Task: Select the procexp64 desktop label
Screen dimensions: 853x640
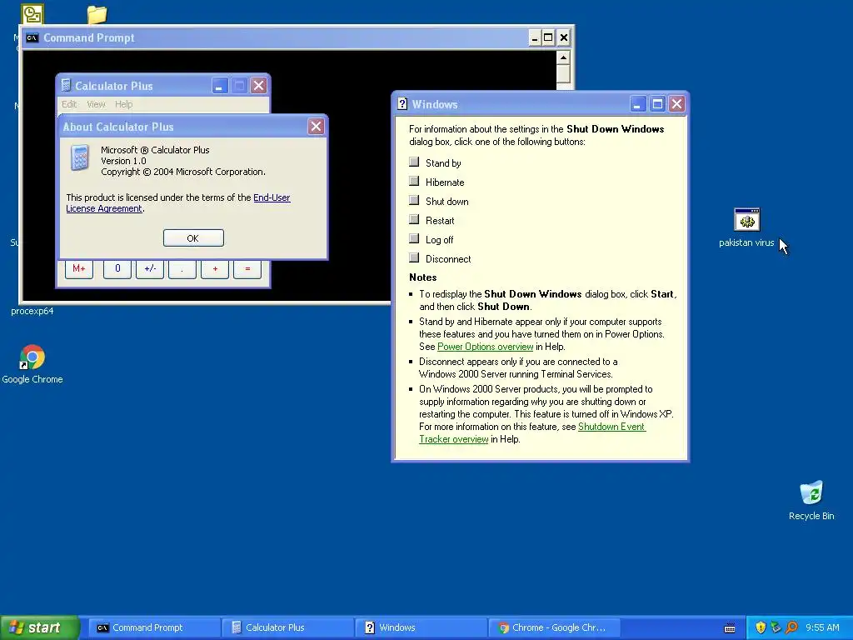Action: coord(32,311)
